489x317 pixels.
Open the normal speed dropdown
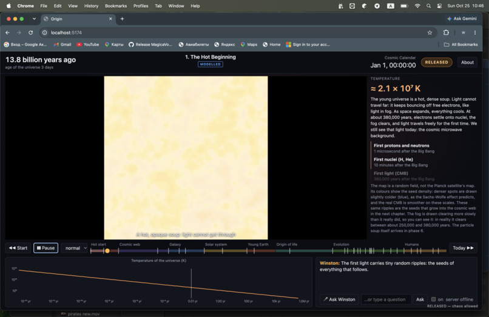tap(75, 248)
